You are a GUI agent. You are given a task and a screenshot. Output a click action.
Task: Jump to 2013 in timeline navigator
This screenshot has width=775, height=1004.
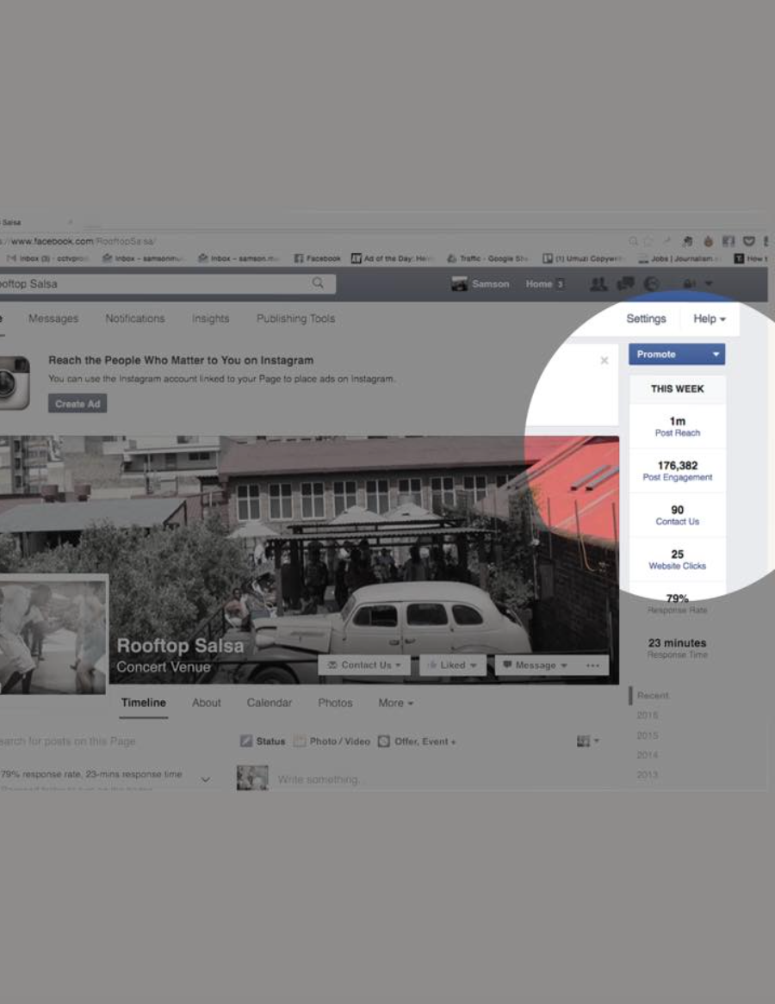[x=647, y=775]
